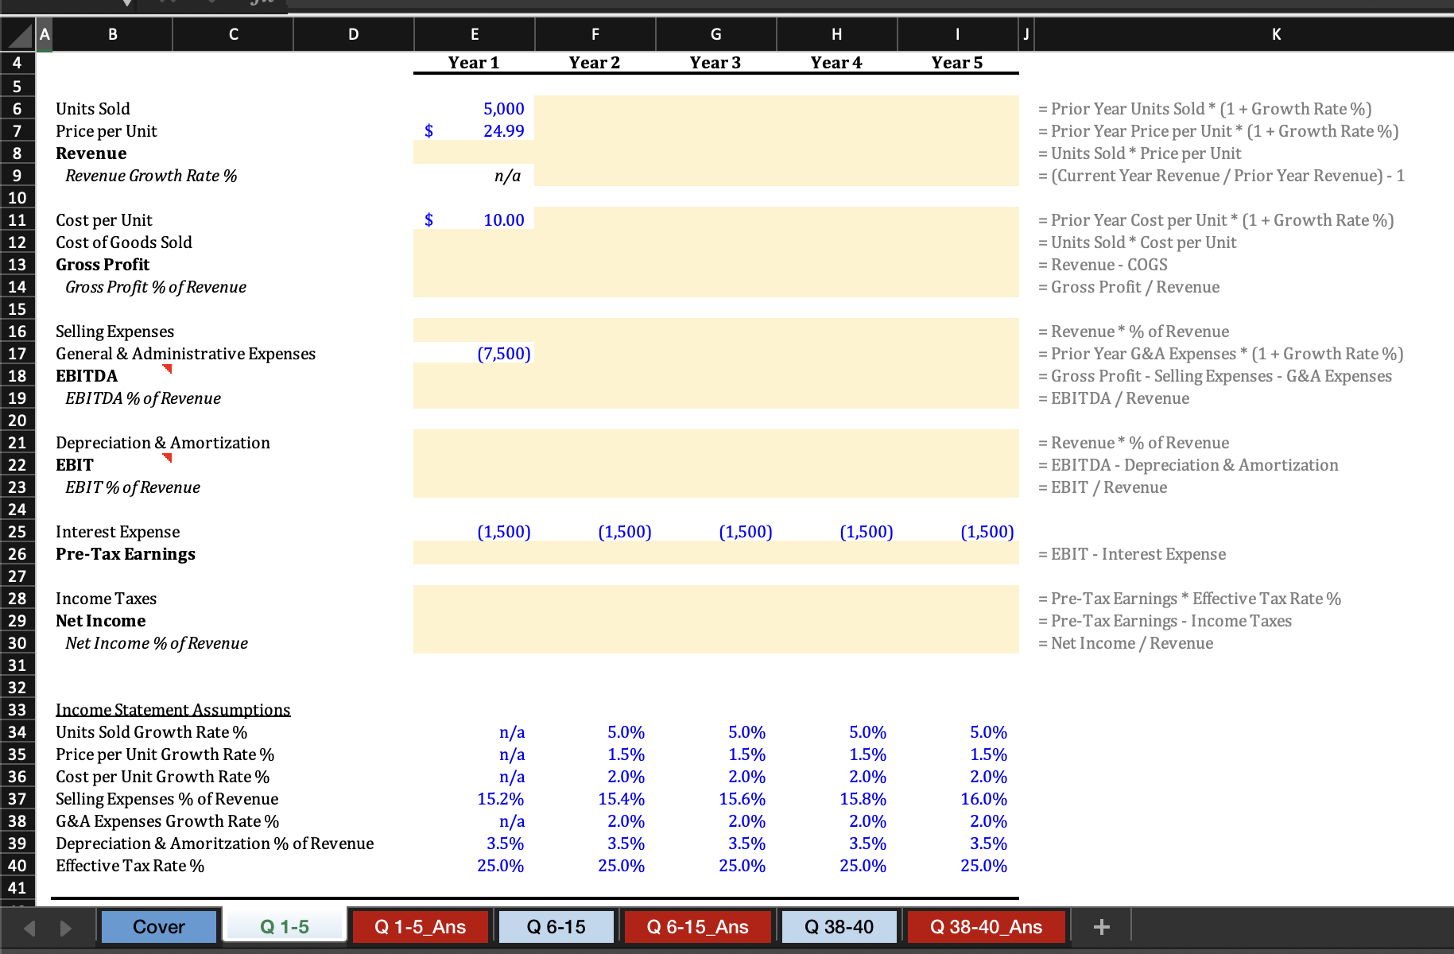Open the Q 1-5_Ans sheet tab
The height and width of the screenshot is (954, 1454).
[420, 927]
